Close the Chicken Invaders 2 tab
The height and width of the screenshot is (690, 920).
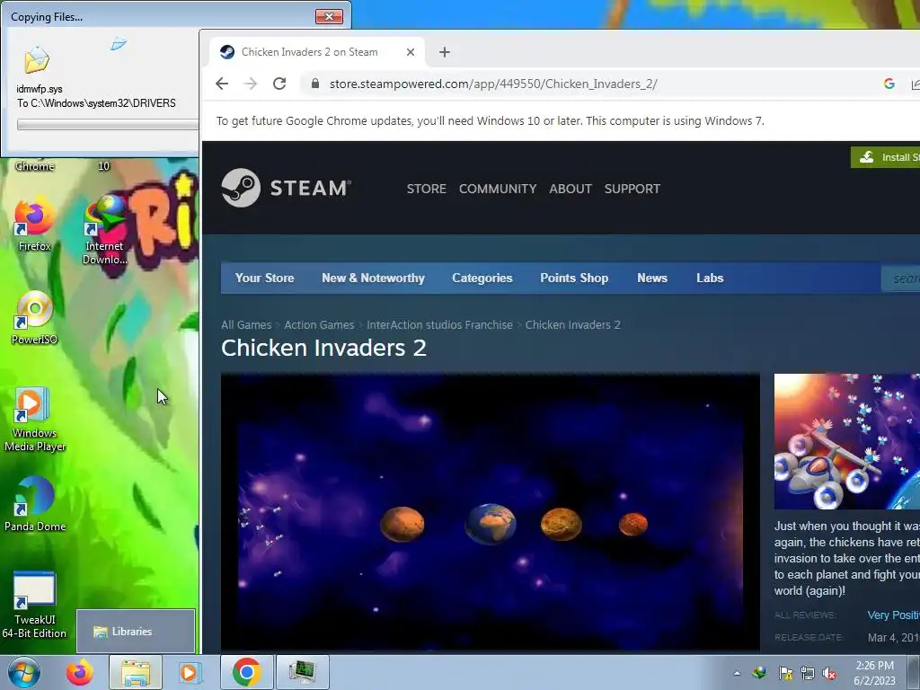pos(411,52)
